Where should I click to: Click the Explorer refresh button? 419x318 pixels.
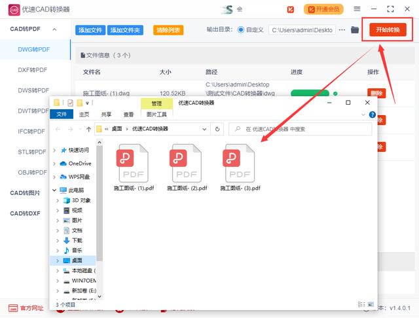click(217, 130)
